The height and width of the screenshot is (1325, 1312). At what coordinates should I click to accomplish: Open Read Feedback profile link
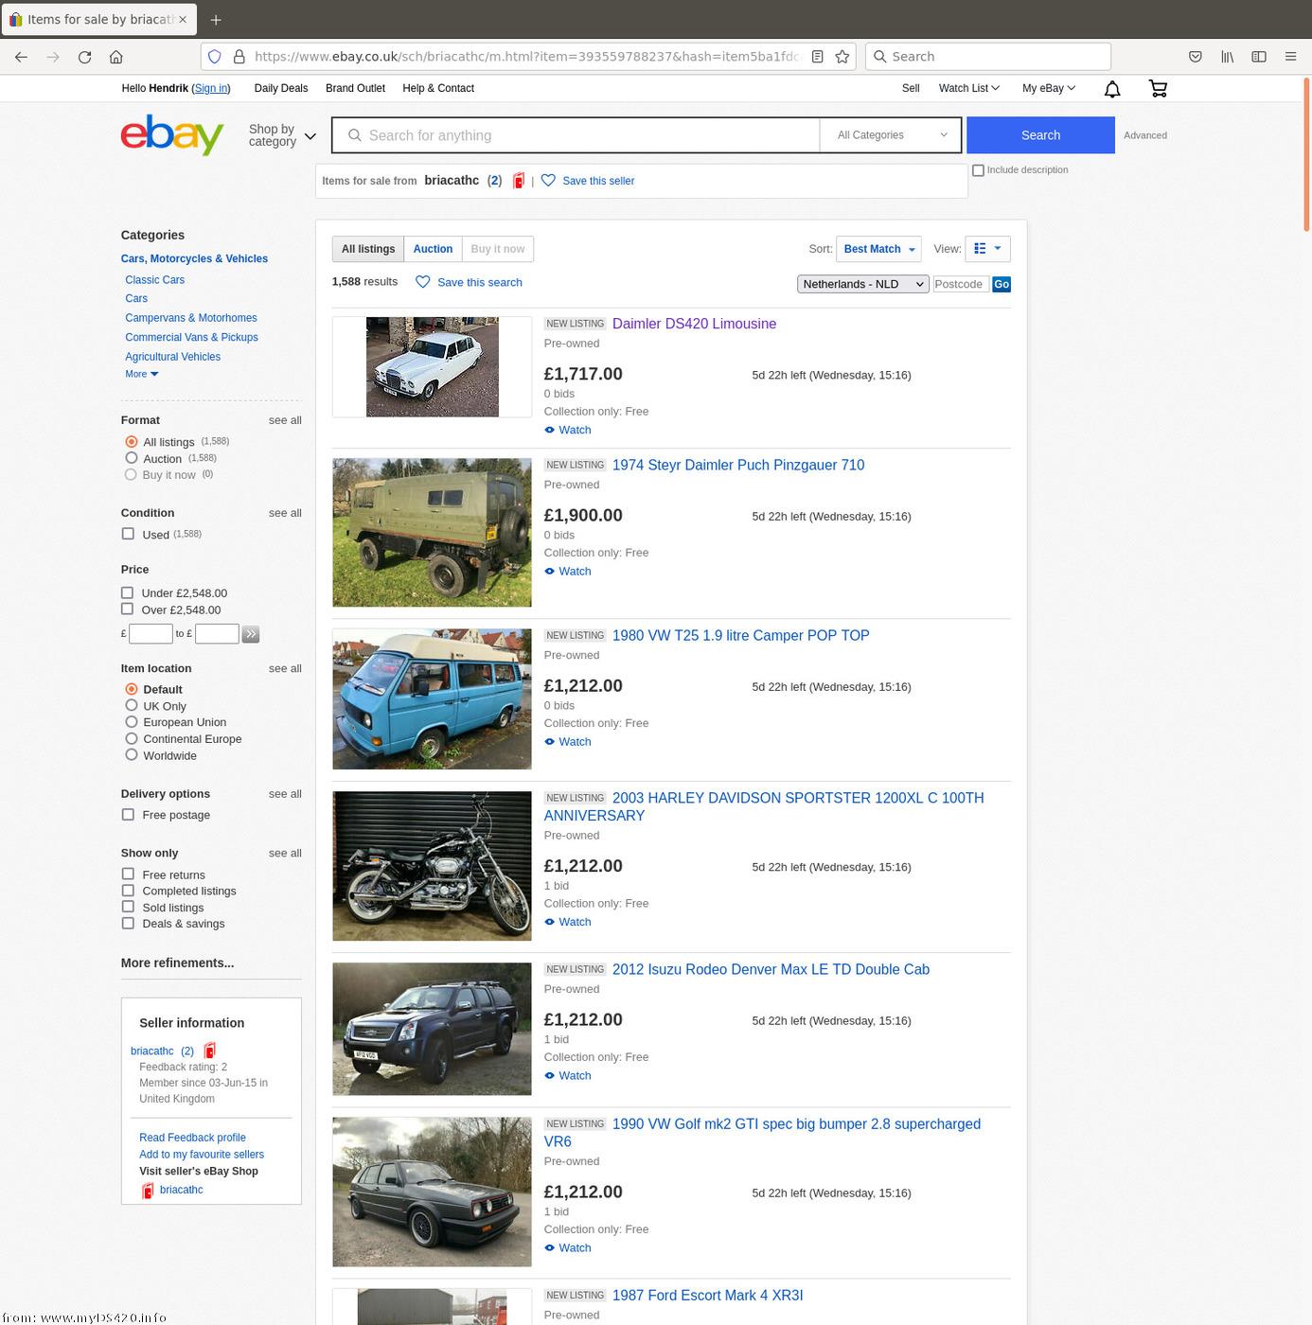(192, 1138)
